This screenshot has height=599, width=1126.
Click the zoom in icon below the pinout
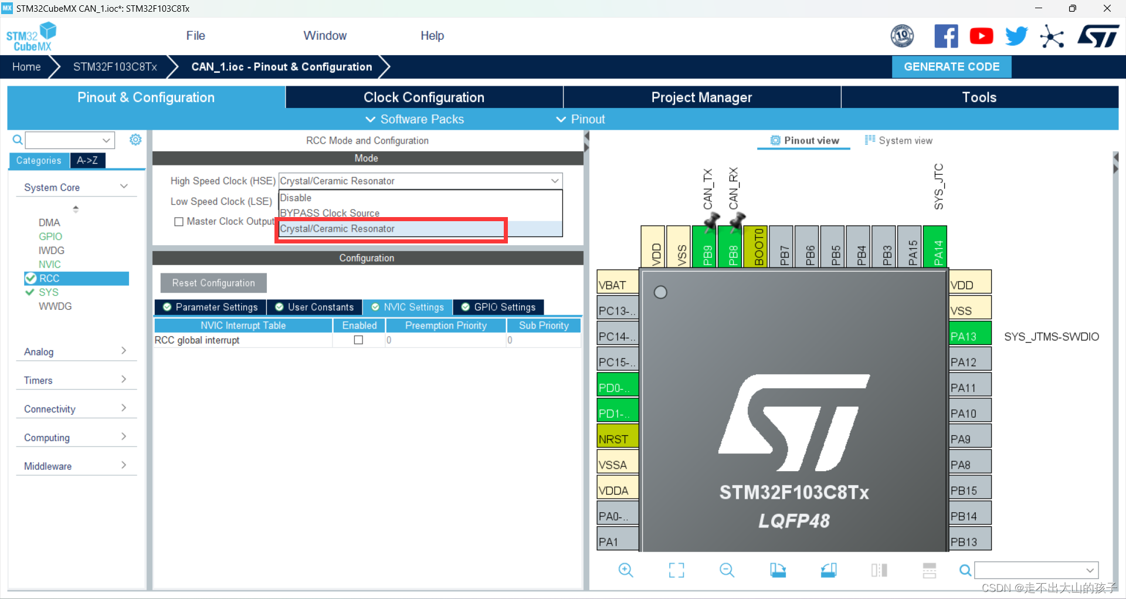click(x=625, y=570)
